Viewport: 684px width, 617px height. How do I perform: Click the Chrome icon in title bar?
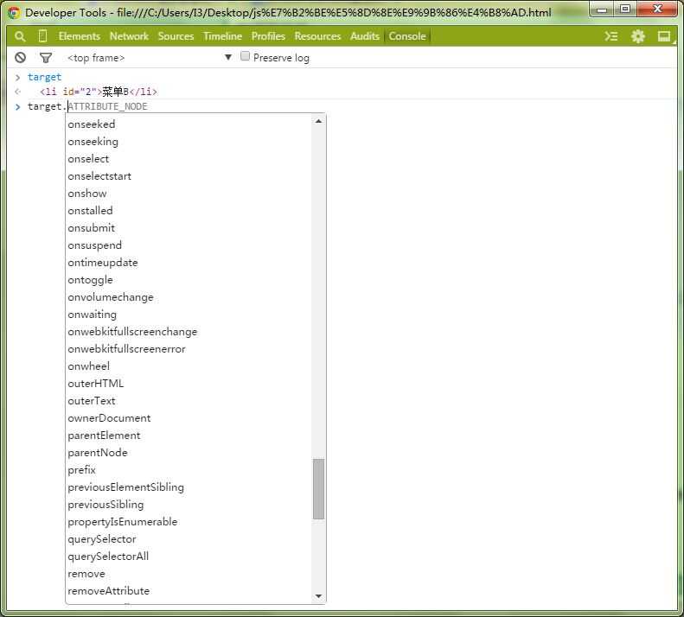[x=14, y=13]
